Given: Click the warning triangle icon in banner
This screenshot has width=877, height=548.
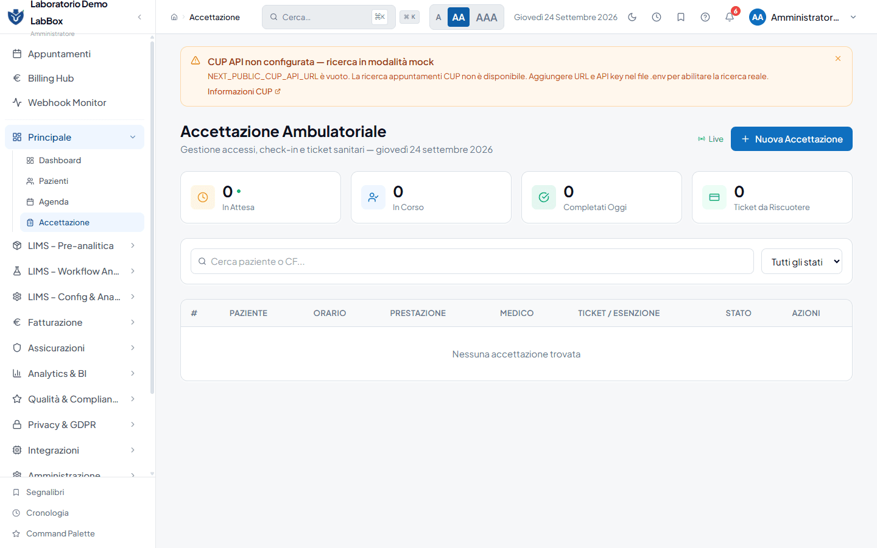Looking at the screenshot, I should 195,60.
